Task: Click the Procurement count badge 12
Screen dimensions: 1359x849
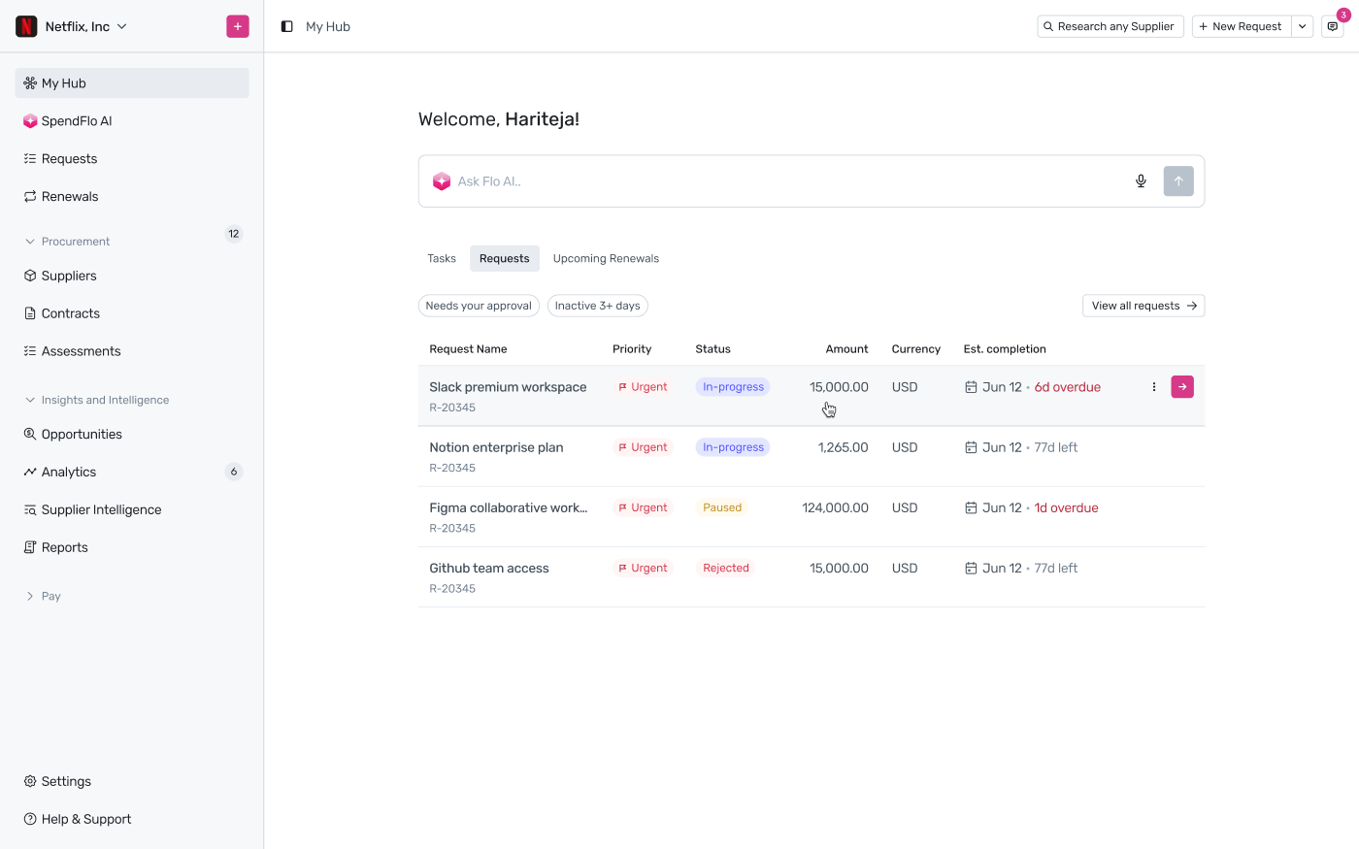Action: [x=234, y=234]
